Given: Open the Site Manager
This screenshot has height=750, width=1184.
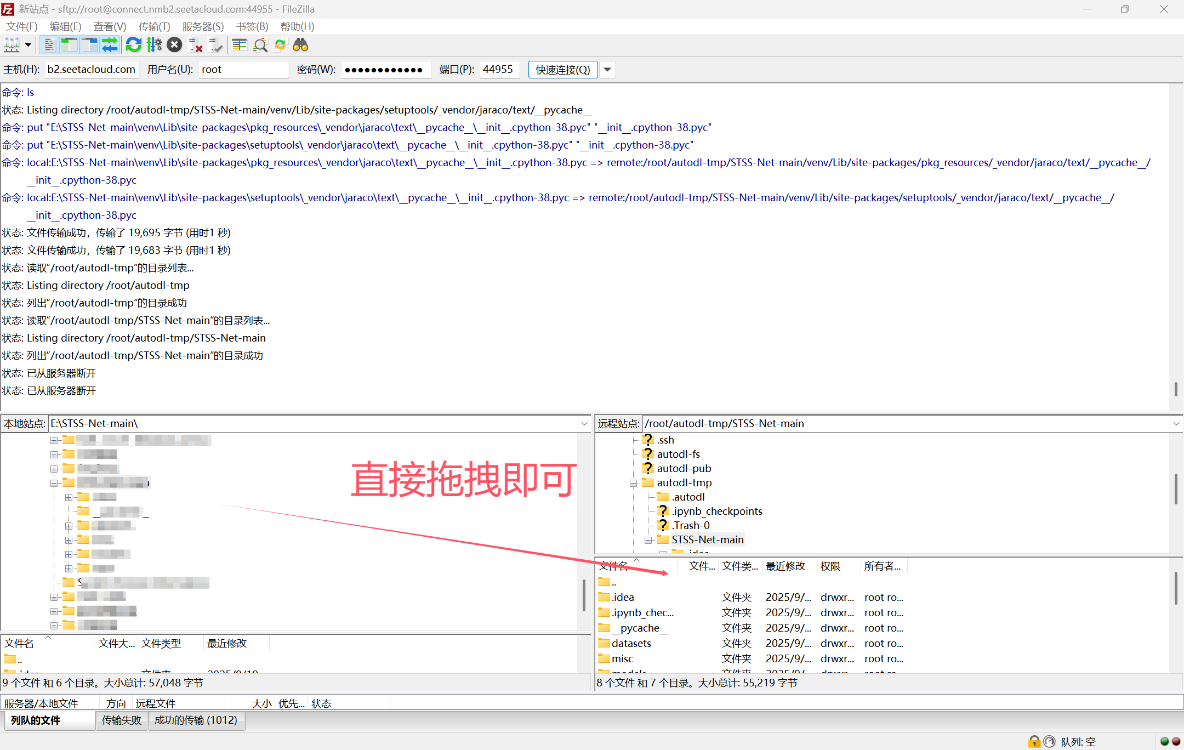Looking at the screenshot, I should click(12, 45).
